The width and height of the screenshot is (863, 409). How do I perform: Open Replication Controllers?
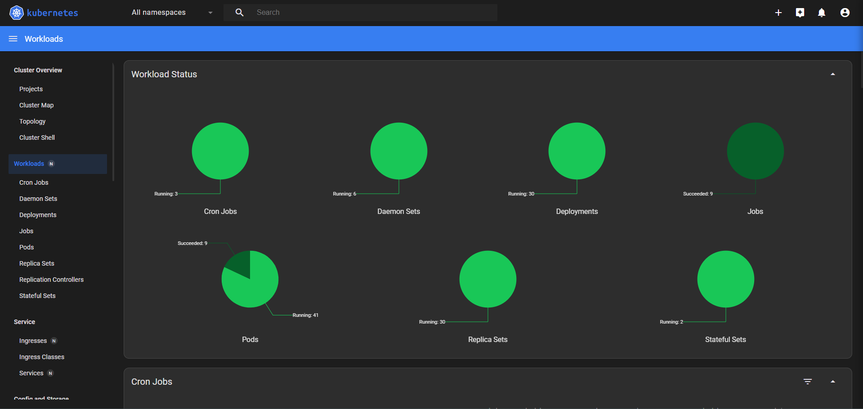(51, 280)
